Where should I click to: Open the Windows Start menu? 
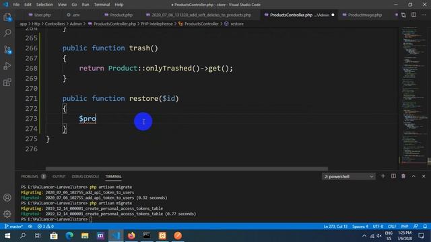(7, 236)
